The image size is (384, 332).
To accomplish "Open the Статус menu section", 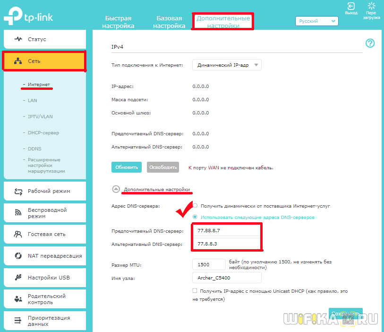I will pyautogui.click(x=45, y=39).
